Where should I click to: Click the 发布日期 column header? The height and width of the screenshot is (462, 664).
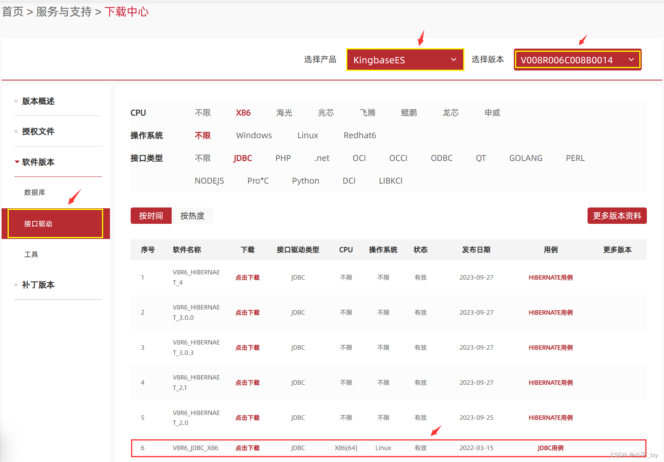click(x=476, y=250)
